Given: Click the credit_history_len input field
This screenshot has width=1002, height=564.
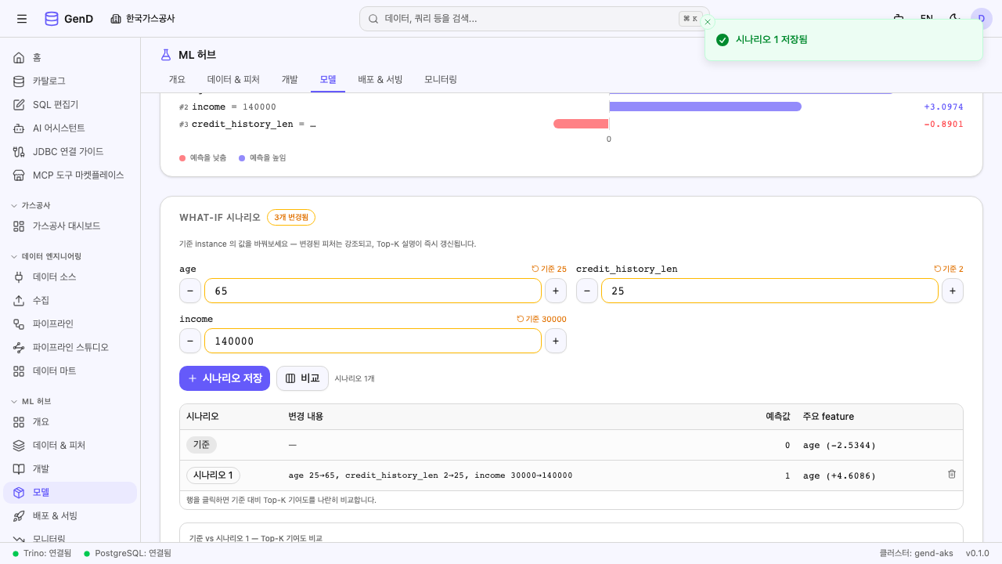Looking at the screenshot, I should [770, 291].
